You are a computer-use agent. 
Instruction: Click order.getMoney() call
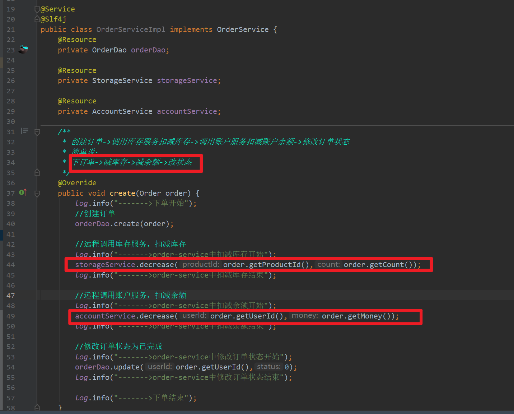pyautogui.click(x=356, y=316)
